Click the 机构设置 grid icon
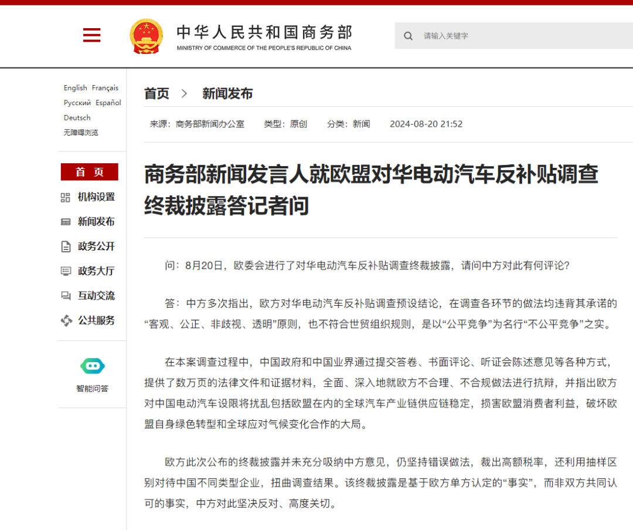This screenshot has height=530, width=633. (x=66, y=197)
